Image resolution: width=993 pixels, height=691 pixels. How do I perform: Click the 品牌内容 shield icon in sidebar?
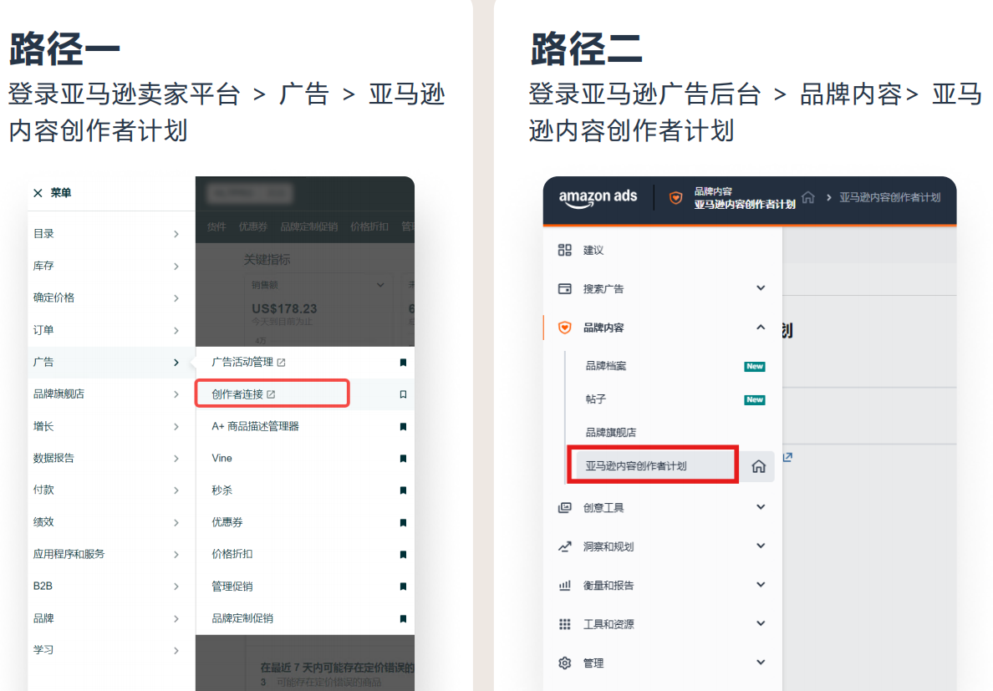[564, 328]
